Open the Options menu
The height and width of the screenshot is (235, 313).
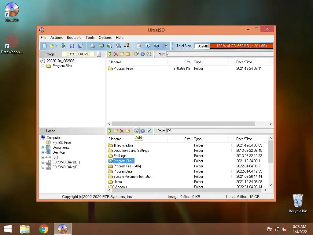point(105,38)
